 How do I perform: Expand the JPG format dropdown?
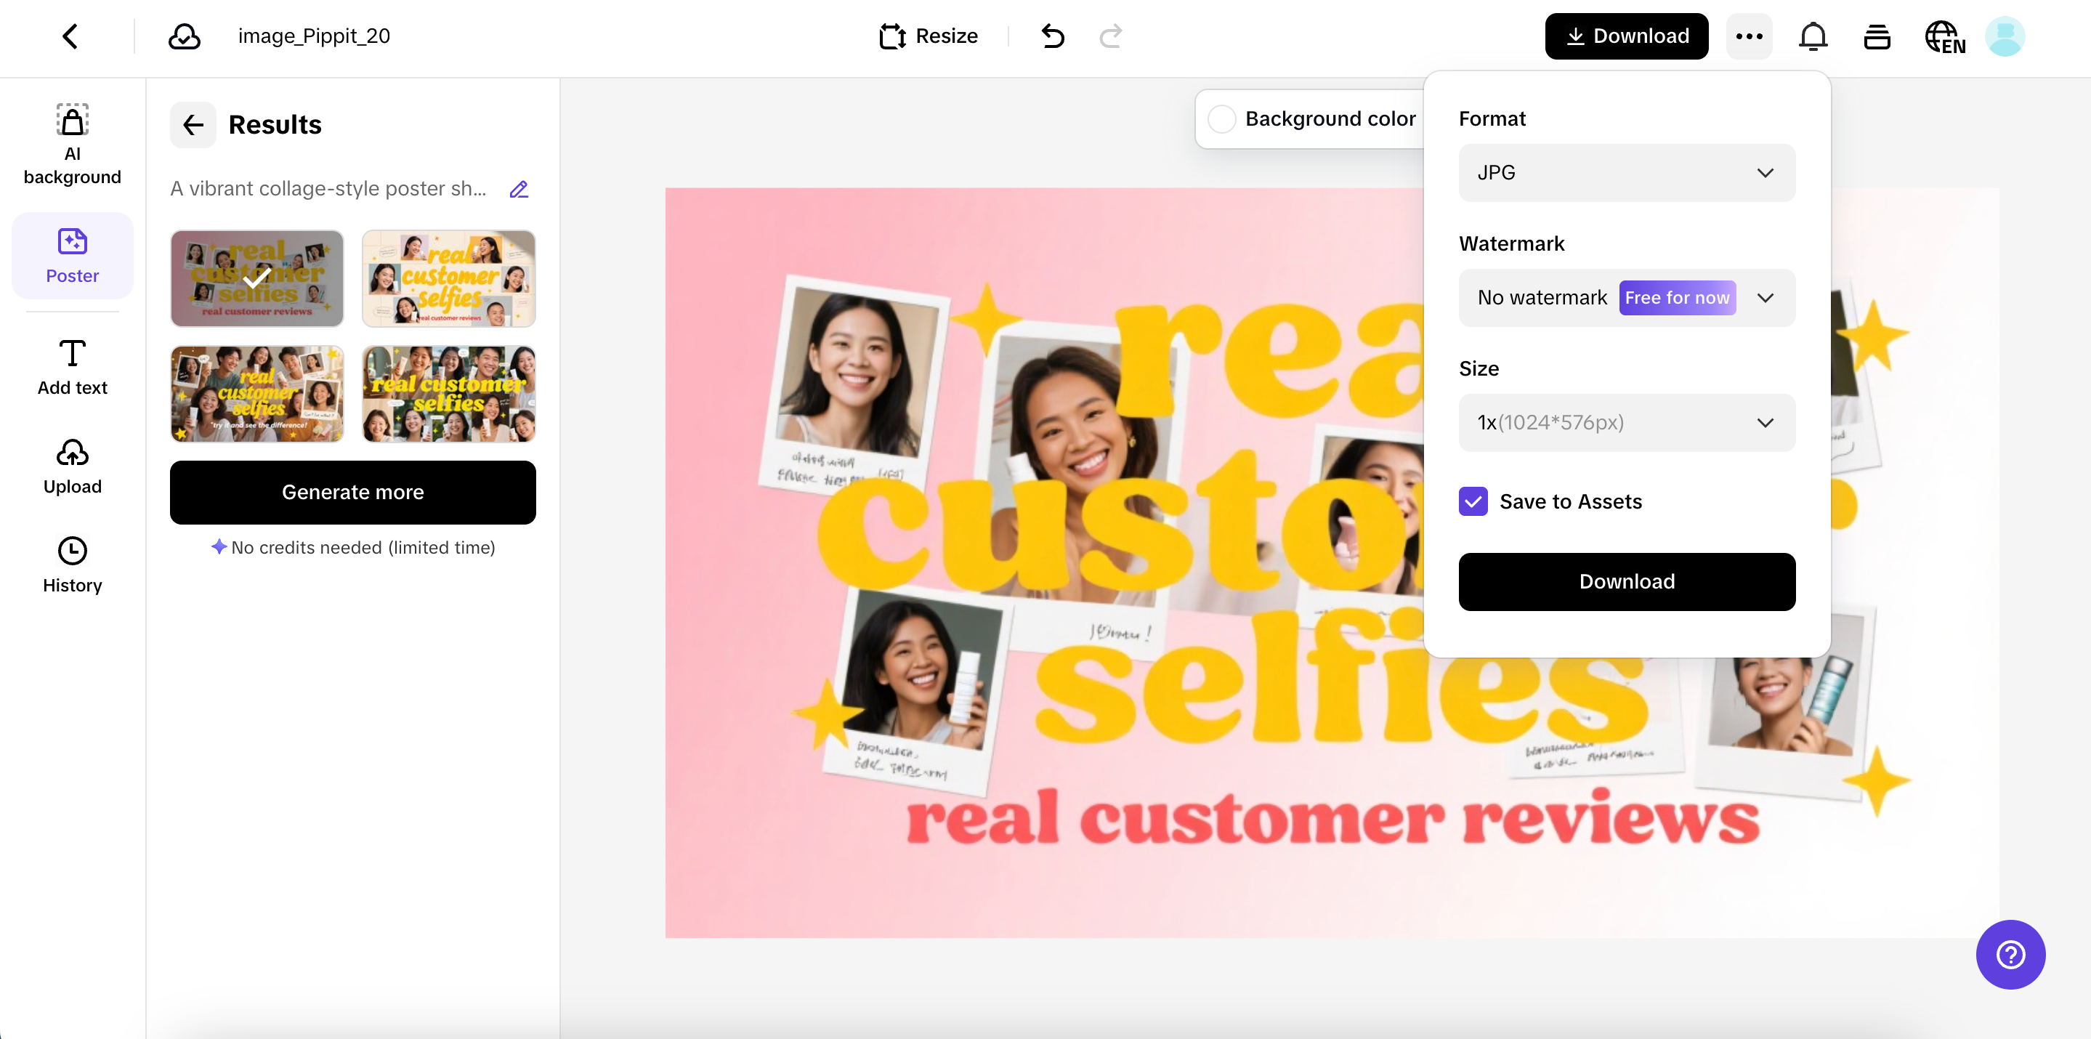tap(1626, 173)
